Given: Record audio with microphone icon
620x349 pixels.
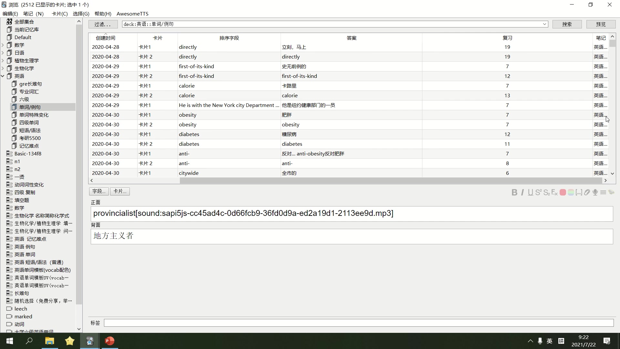Looking at the screenshot, I should click(x=595, y=193).
